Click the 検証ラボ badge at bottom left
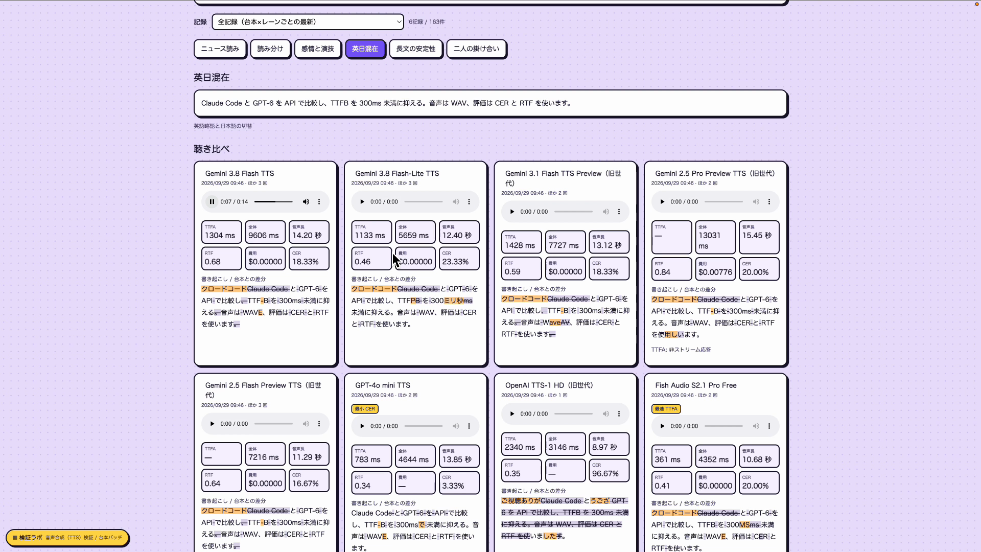Viewport: 981px width, 552px height. click(x=67, y=538)
